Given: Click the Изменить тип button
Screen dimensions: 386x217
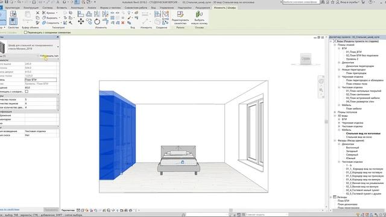Looking at the screenshot, I should click(x=49, y=56).
